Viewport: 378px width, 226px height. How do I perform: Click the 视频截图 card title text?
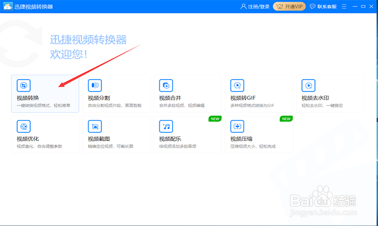99,139
